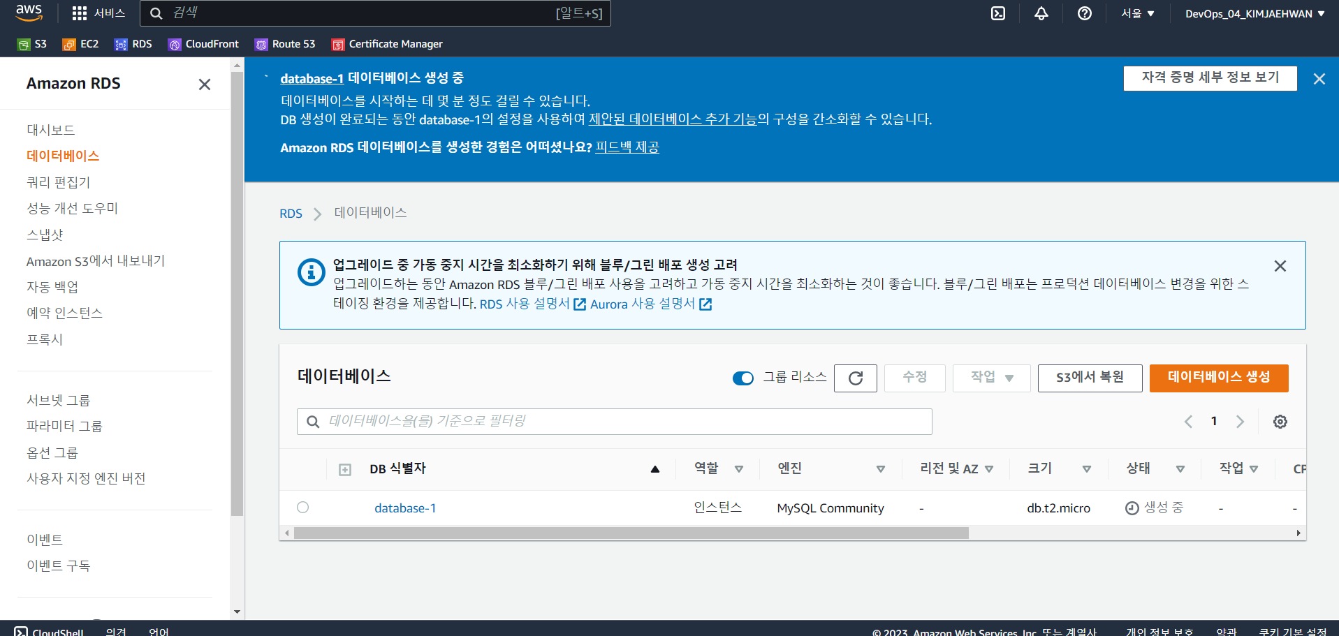The width and height of the screenshot is (1339, 636).
Task: Dismiss the blue/green deployment info notice
Action: [x=1280, y=266]
